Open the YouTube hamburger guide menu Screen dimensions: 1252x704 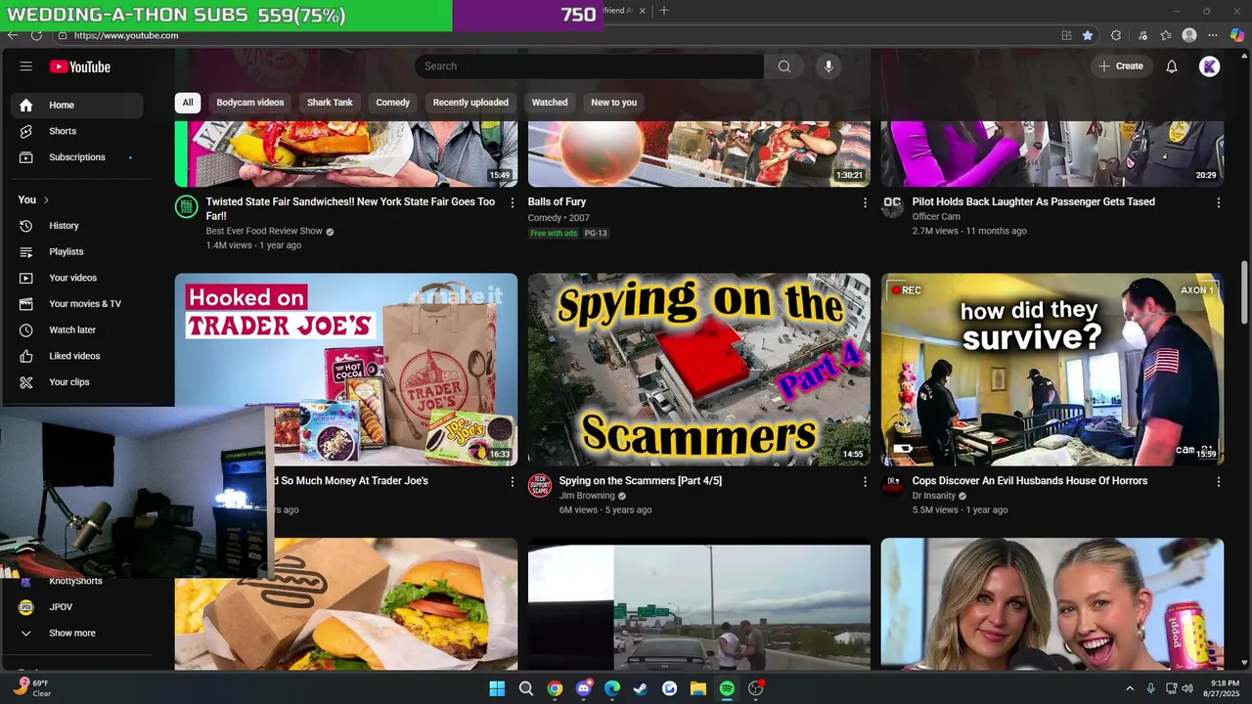[26, 66]
